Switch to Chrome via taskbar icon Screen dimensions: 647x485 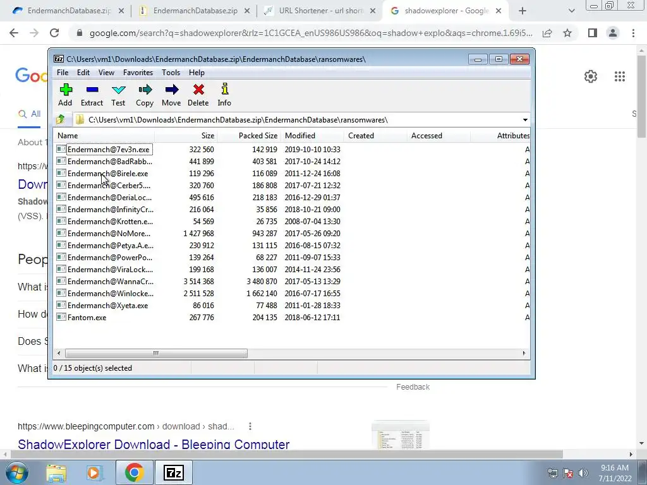click(x=134, y=472)
